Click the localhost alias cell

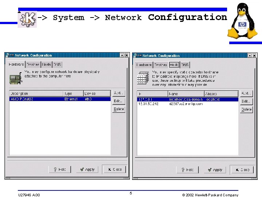coord(213,100)
